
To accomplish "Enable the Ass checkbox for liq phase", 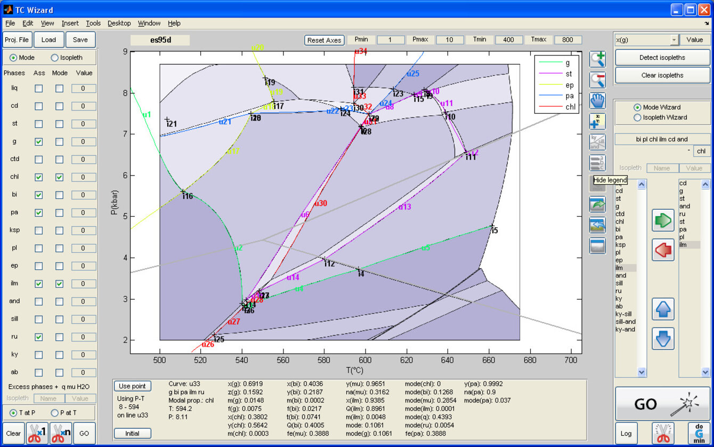I will (39, 89).
